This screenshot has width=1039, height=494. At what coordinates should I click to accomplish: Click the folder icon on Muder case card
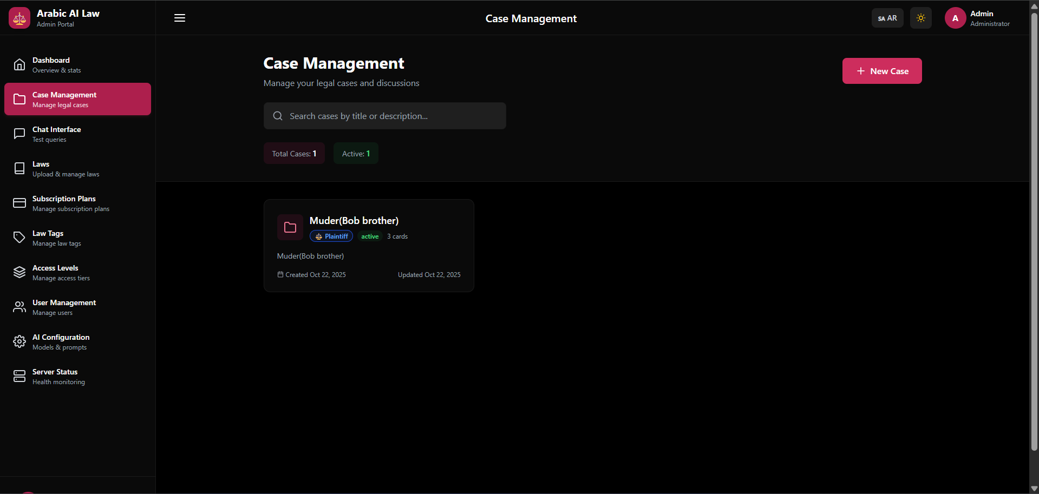pyautogui.click(x=290, y=227)
